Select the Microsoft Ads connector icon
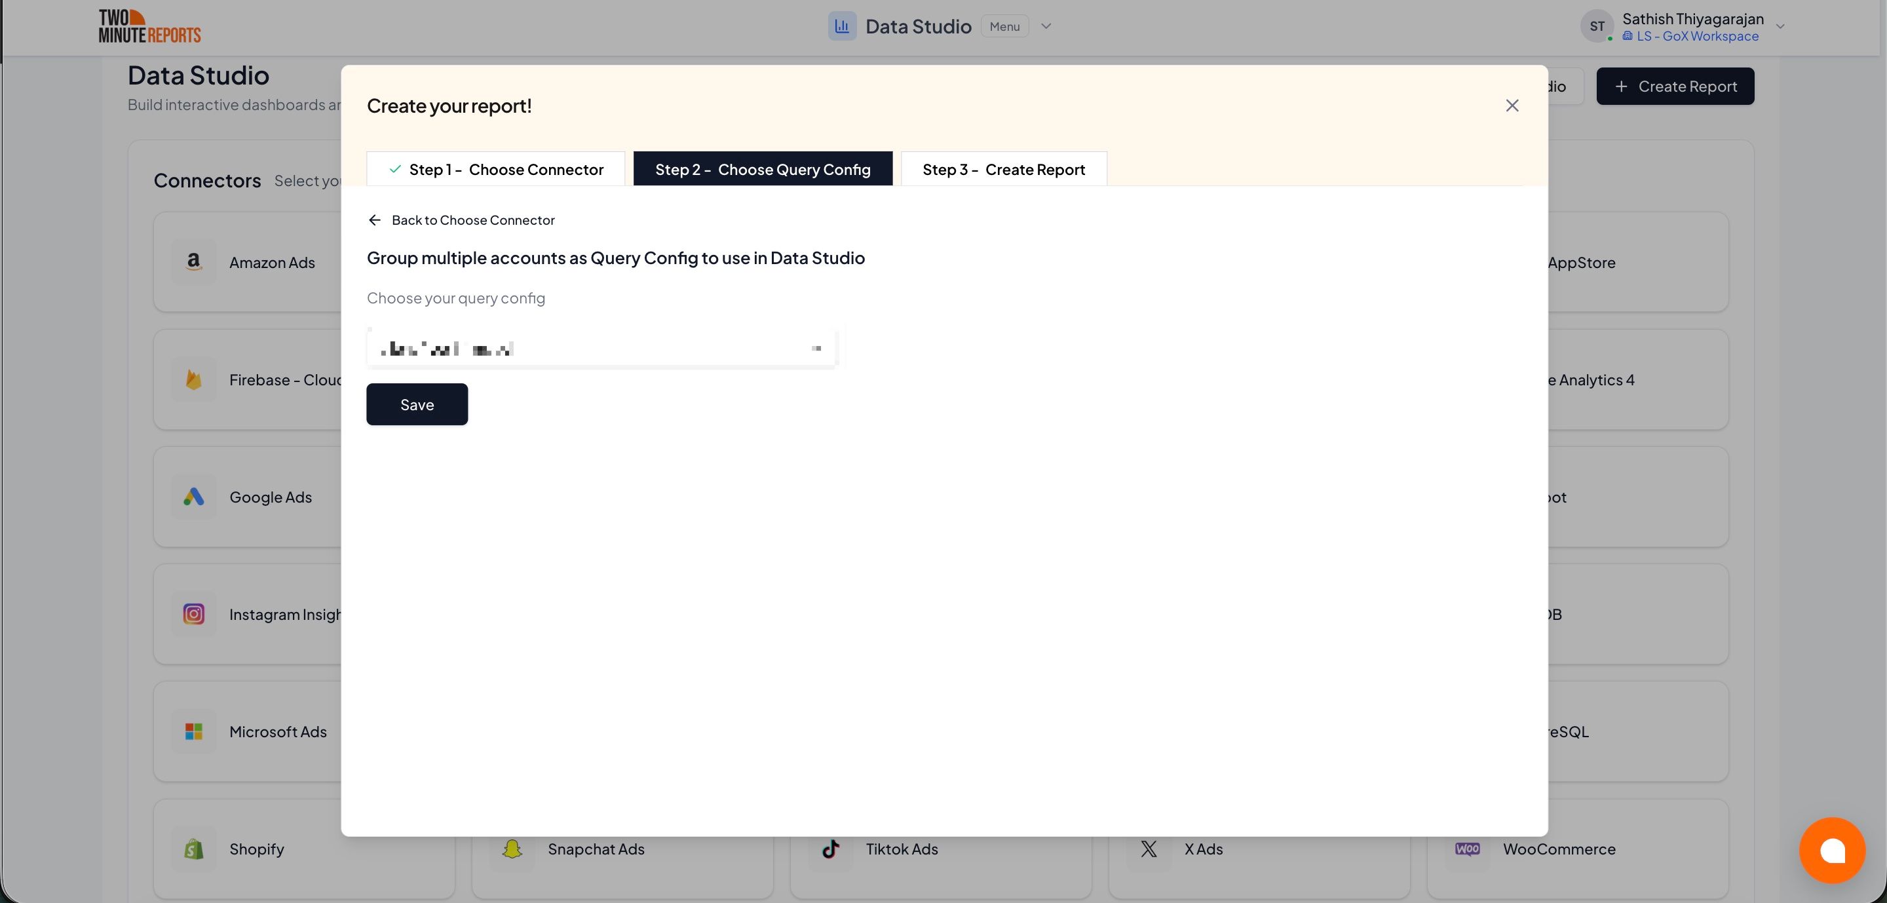Screen dimensions: 1887x903 [193, 731]
